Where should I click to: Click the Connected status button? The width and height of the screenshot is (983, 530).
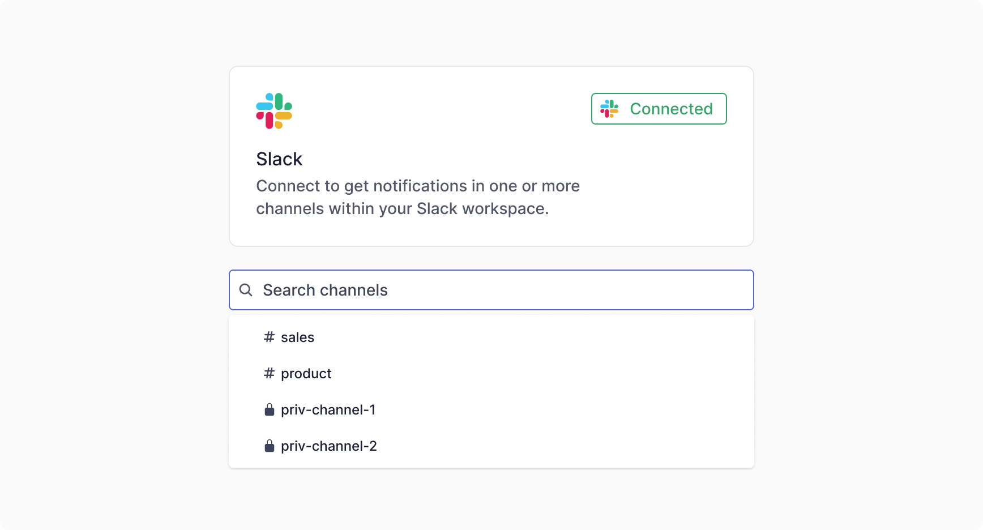659,109
